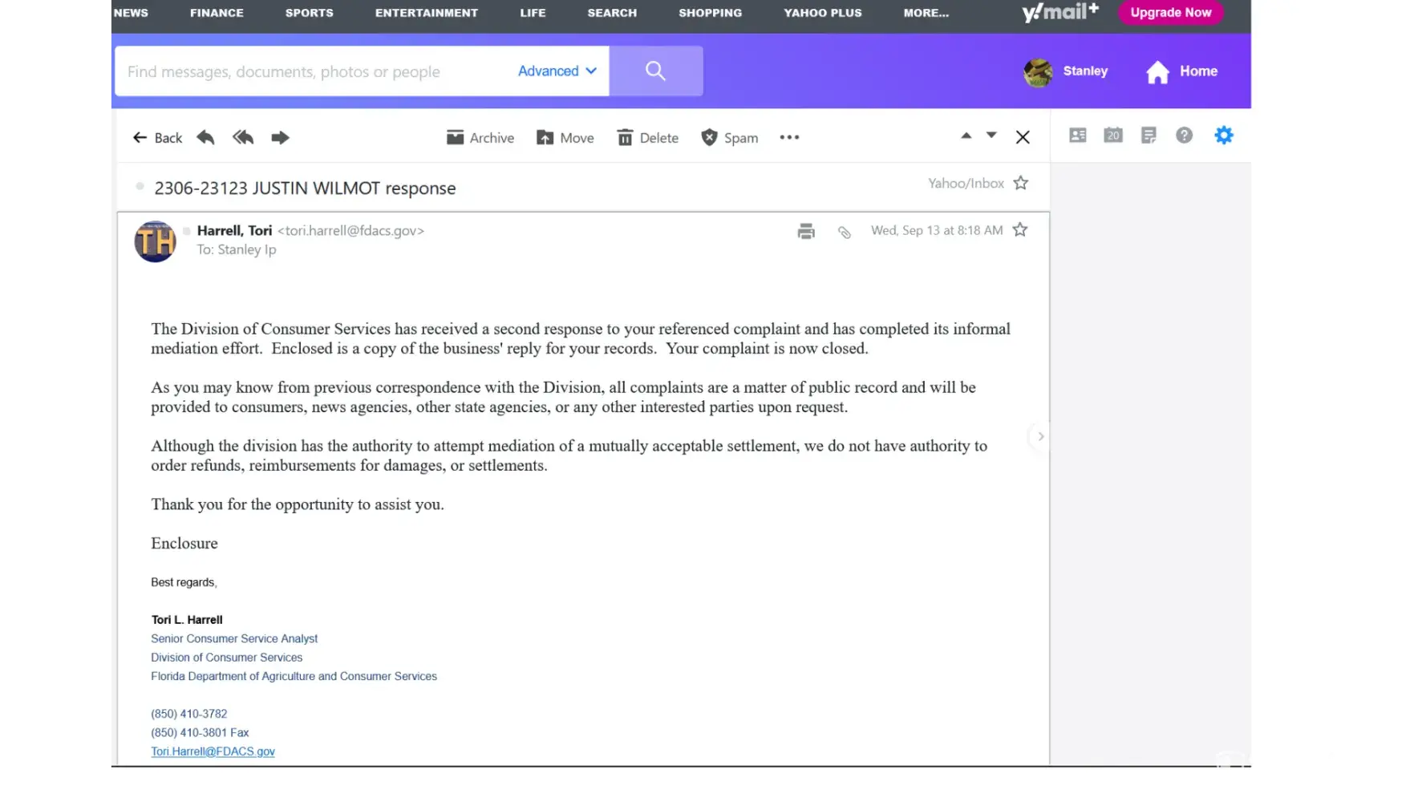Screen dimensions: 1426x802
Task: Open the Yahoo Plus menu item
Action: [823, 13]
